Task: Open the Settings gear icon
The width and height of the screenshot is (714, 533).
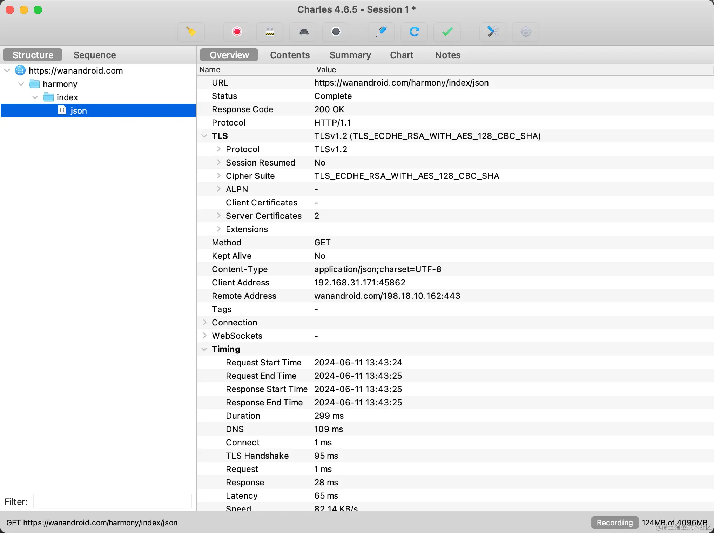Action: (x=526, y=32)
